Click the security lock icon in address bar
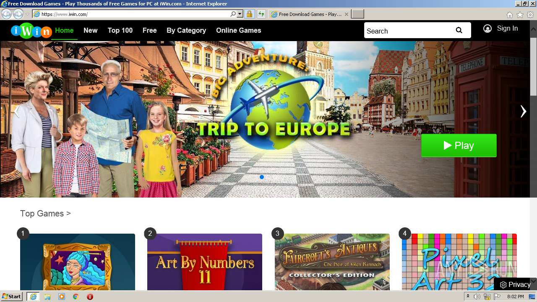The width and height of the screenshot is (537, 302). pos(249,14)
